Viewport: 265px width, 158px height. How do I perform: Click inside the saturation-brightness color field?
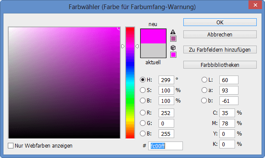[64, 83]
